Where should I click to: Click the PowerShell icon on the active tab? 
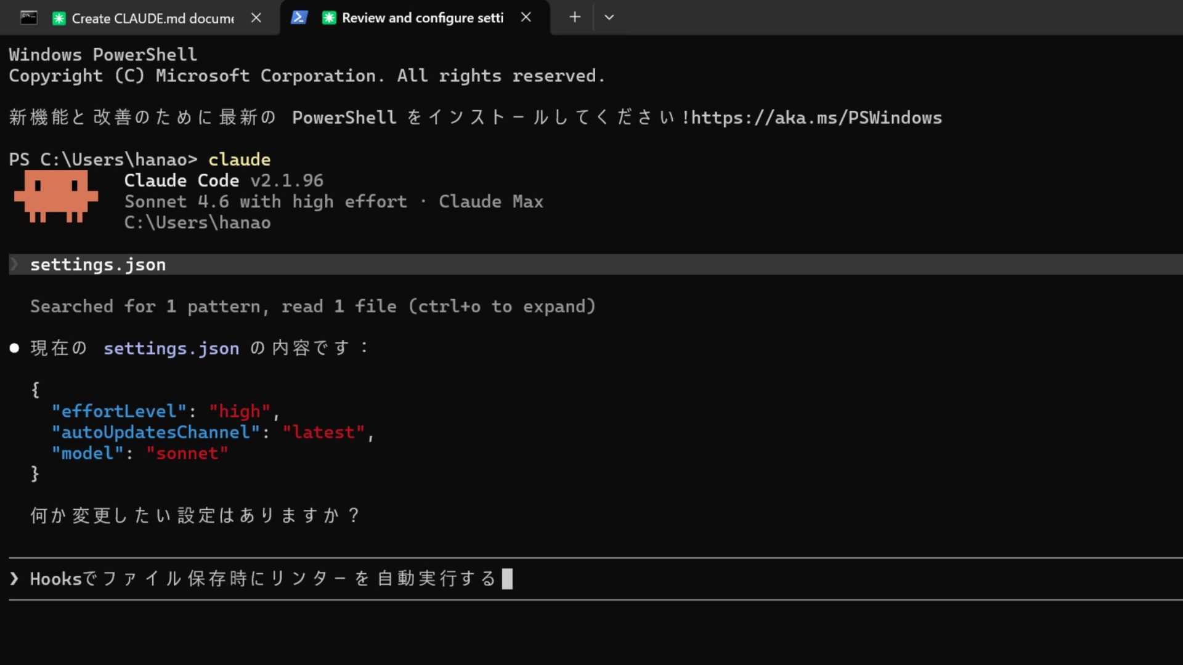click(x=299, y=17)
